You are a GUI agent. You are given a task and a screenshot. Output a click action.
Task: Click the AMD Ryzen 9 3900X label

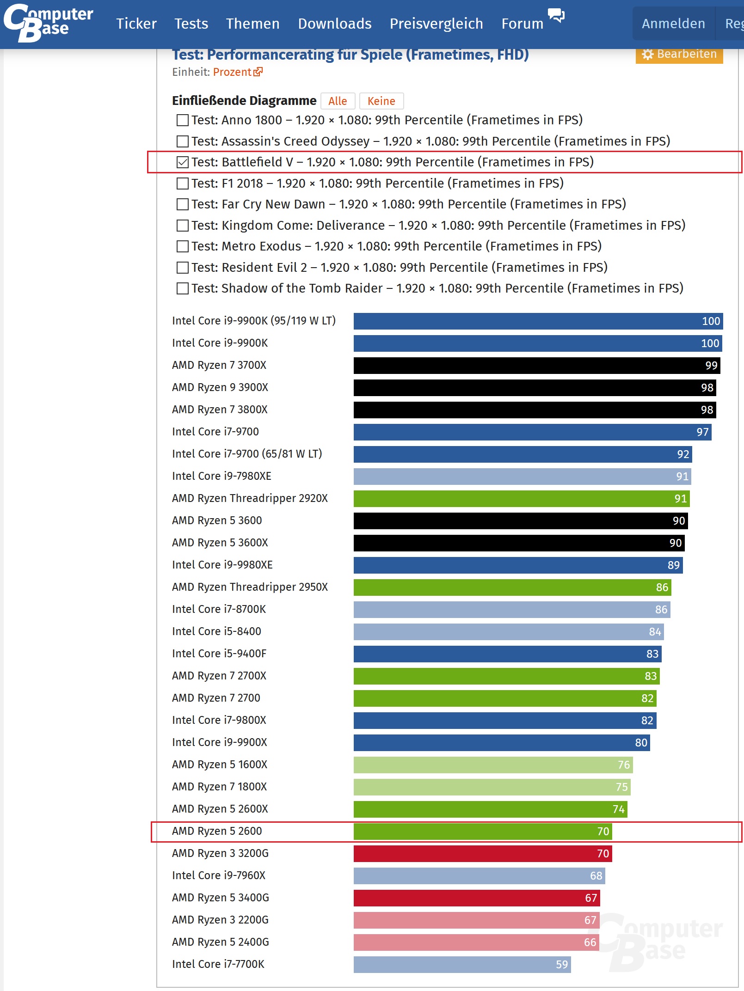220,387
